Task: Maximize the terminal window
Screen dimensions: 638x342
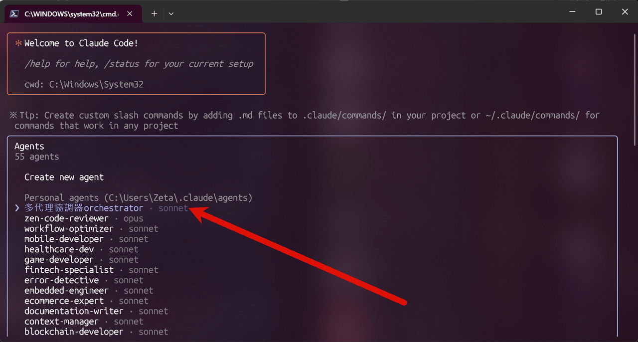Action: 599,11
